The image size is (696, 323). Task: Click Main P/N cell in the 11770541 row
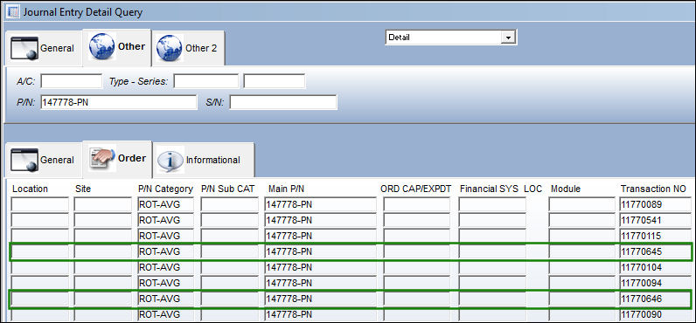tap(320, 220)
